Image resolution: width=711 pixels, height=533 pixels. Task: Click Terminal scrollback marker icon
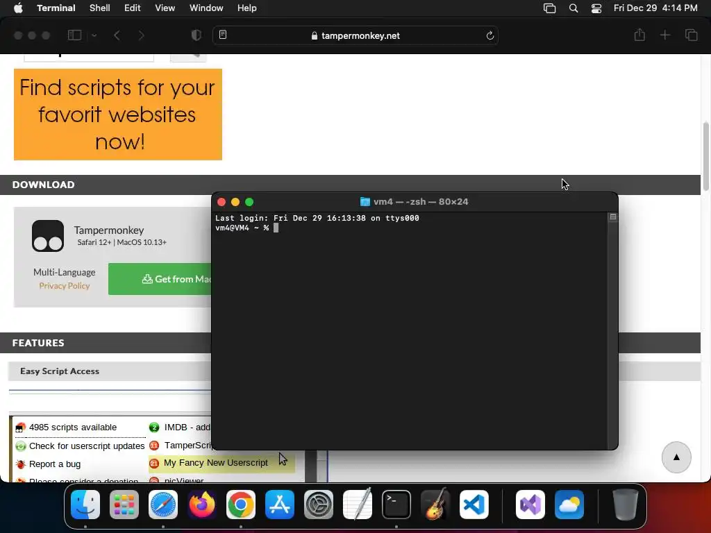(x=612, y=217)
